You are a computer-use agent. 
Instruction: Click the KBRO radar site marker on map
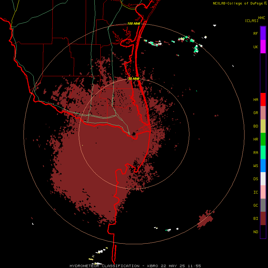click(134, 134)
